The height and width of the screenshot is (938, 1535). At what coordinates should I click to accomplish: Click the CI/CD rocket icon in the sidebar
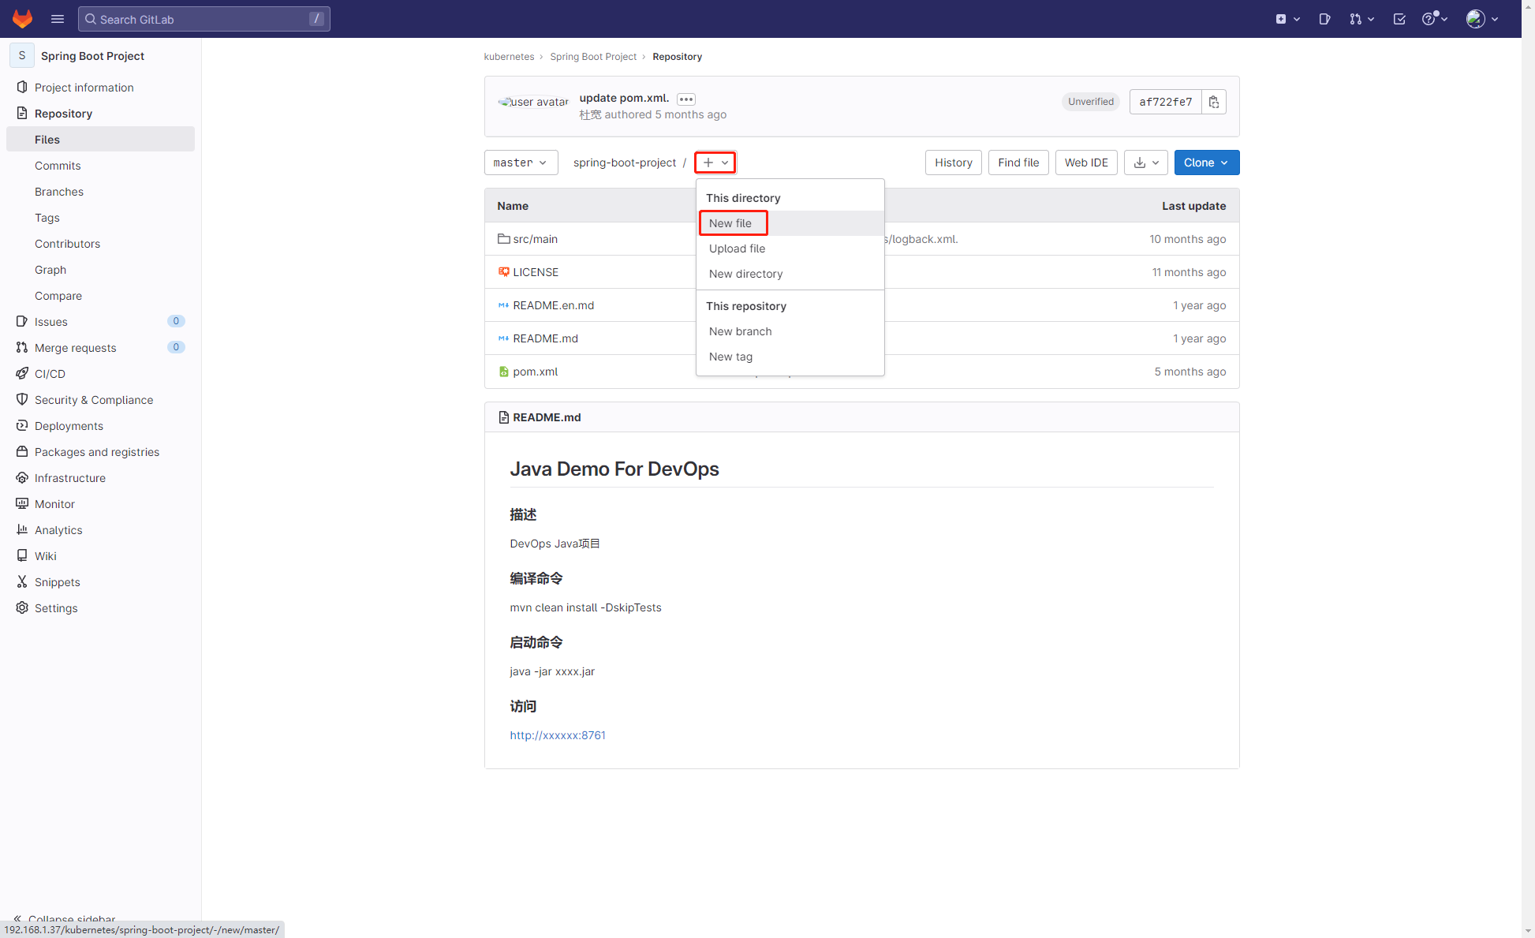point(22,373)
